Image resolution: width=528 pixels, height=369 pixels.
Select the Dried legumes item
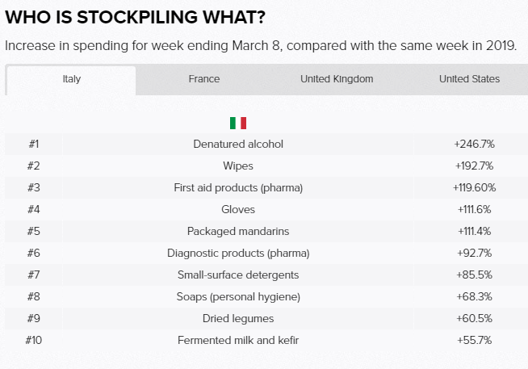coord(238,318)
